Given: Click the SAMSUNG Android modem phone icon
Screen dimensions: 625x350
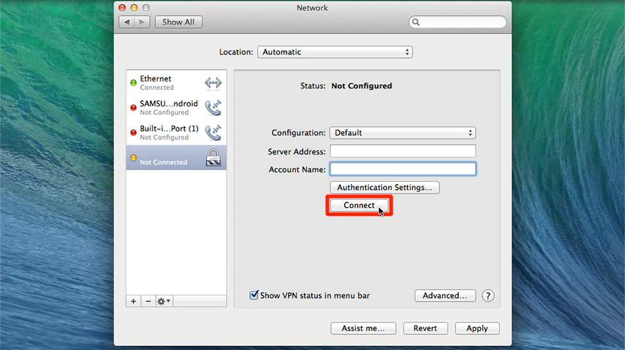Looking at the screenshot, I should tap(213, 108).
